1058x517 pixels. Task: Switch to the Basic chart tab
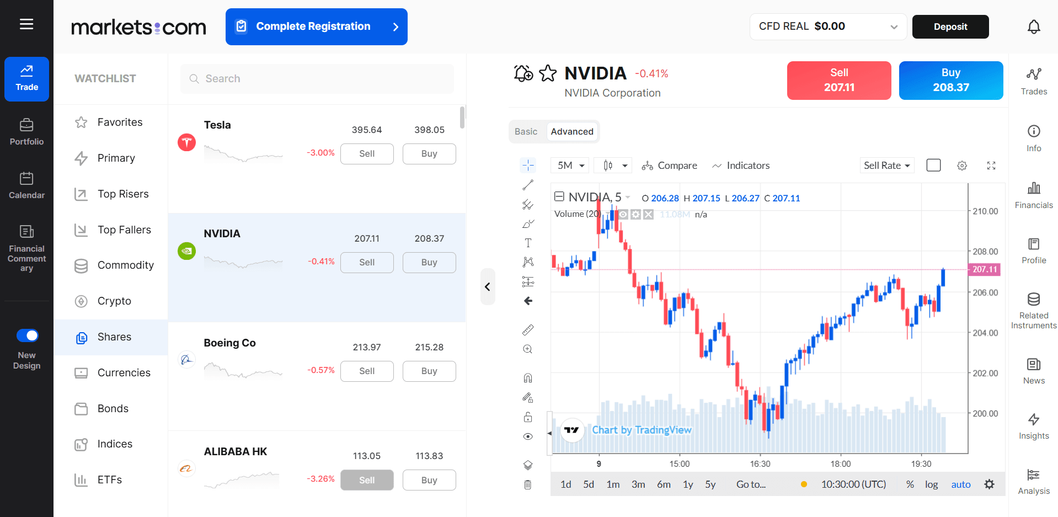pos(526,131)
